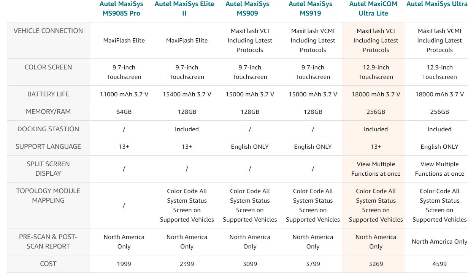The image size is (476, 277).
Task: Click the Autel MaxiSys MS909 product link
Action: point(247,8)
